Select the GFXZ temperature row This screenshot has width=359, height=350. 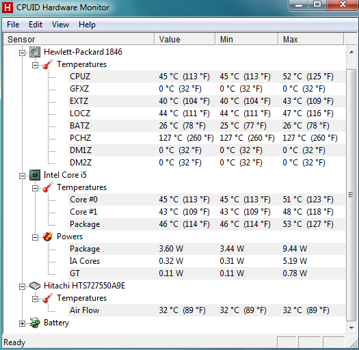pos(207,89)
